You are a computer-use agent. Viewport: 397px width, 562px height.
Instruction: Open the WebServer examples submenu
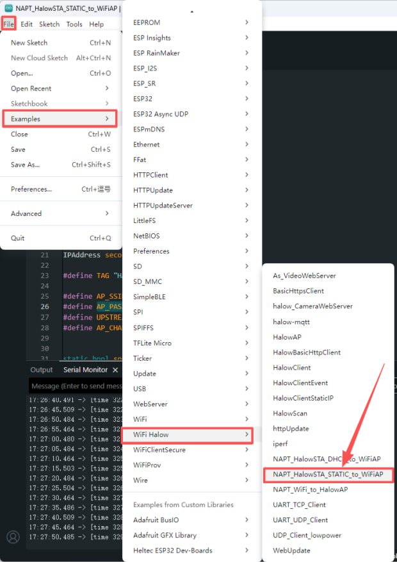[192, 404]
